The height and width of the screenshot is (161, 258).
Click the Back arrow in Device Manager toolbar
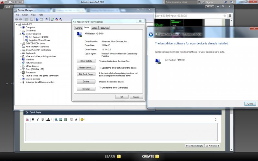click(16, 19)
